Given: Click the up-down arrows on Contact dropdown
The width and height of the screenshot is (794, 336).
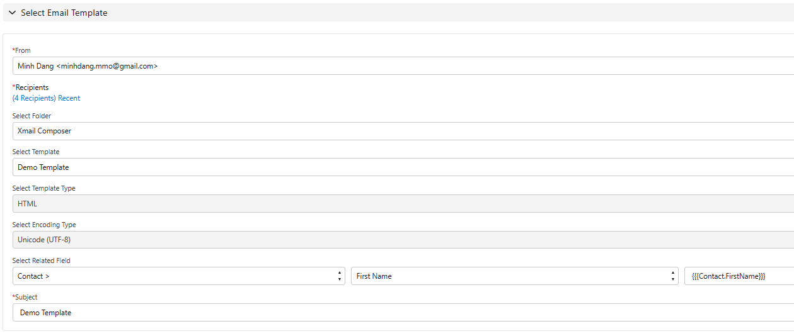Looking at the screenshot, I should [340, 276].
